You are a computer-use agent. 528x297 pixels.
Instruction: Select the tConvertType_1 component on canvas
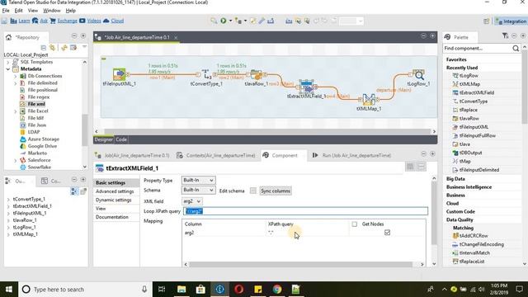pos(206,74)
